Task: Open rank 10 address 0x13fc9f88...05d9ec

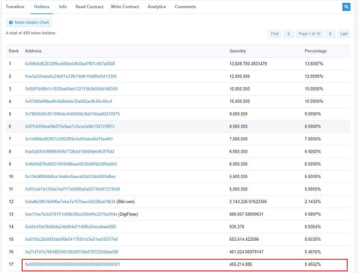Action: pyautogui.click(x=70, y=176)
